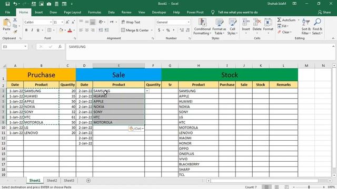Click AutoSum
The width and height of the screenshot is (337, 189).
(287, 20)
